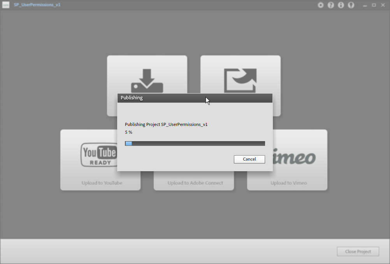Click the lightbulb tips icon

point(351,5)
